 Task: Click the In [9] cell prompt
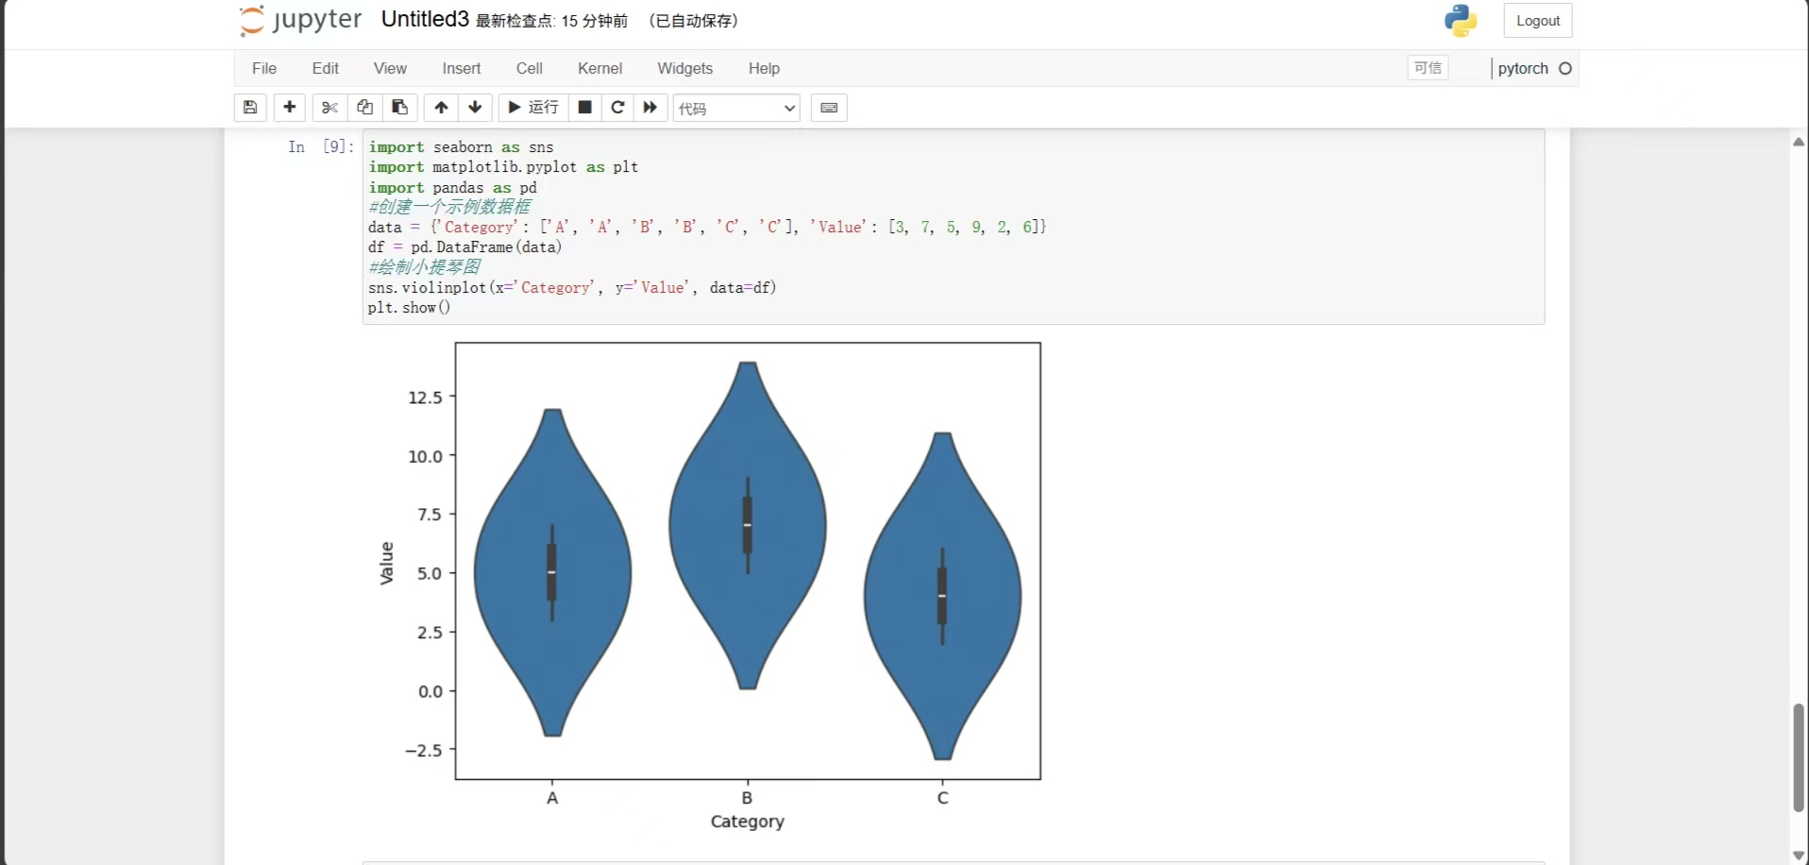click(x=321, y=146)
